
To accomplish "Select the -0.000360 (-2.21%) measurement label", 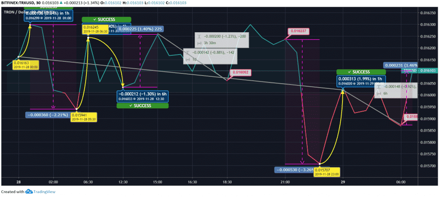I will (x=48, y=115).
